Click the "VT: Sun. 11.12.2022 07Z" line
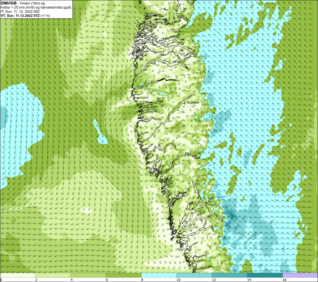Screen dimensions: 318x282 click(20, 16)
